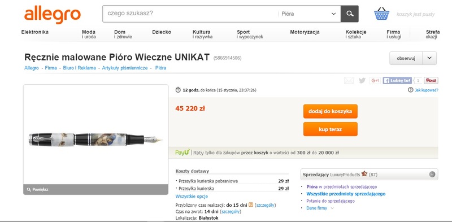The image size is (452, 222).
Task: Click the dodaj do koszyka button
Action: pyautogui.click(x=331, y=111)
